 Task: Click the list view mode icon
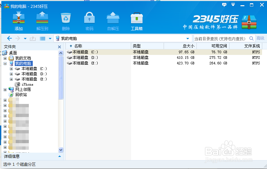[43, 39]
